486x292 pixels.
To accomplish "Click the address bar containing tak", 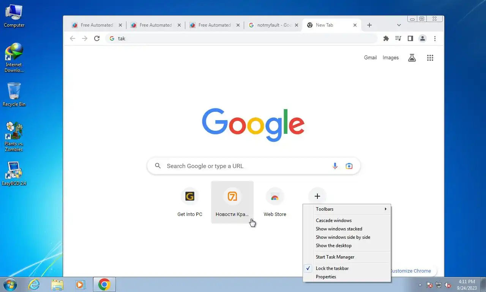I will [241, 38].
